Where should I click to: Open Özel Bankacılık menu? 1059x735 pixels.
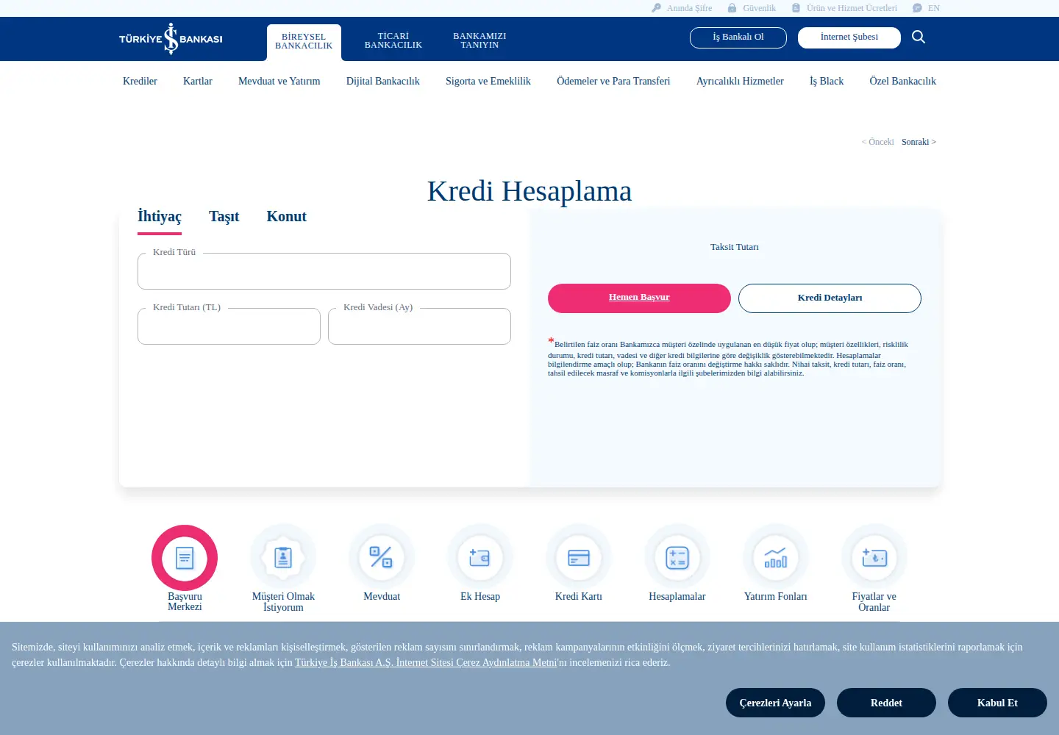902,82
